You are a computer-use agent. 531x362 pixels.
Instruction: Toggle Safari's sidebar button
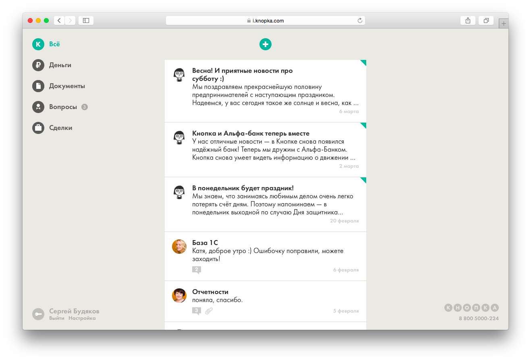(x=86, y=21)
